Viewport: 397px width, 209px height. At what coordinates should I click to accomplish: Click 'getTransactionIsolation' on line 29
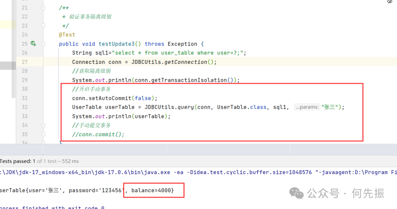[x=189, y=80]
